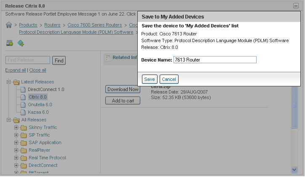This screenshot has width=305, height=177.
Task: Save the device in the dialog
Action: [150, 79]
